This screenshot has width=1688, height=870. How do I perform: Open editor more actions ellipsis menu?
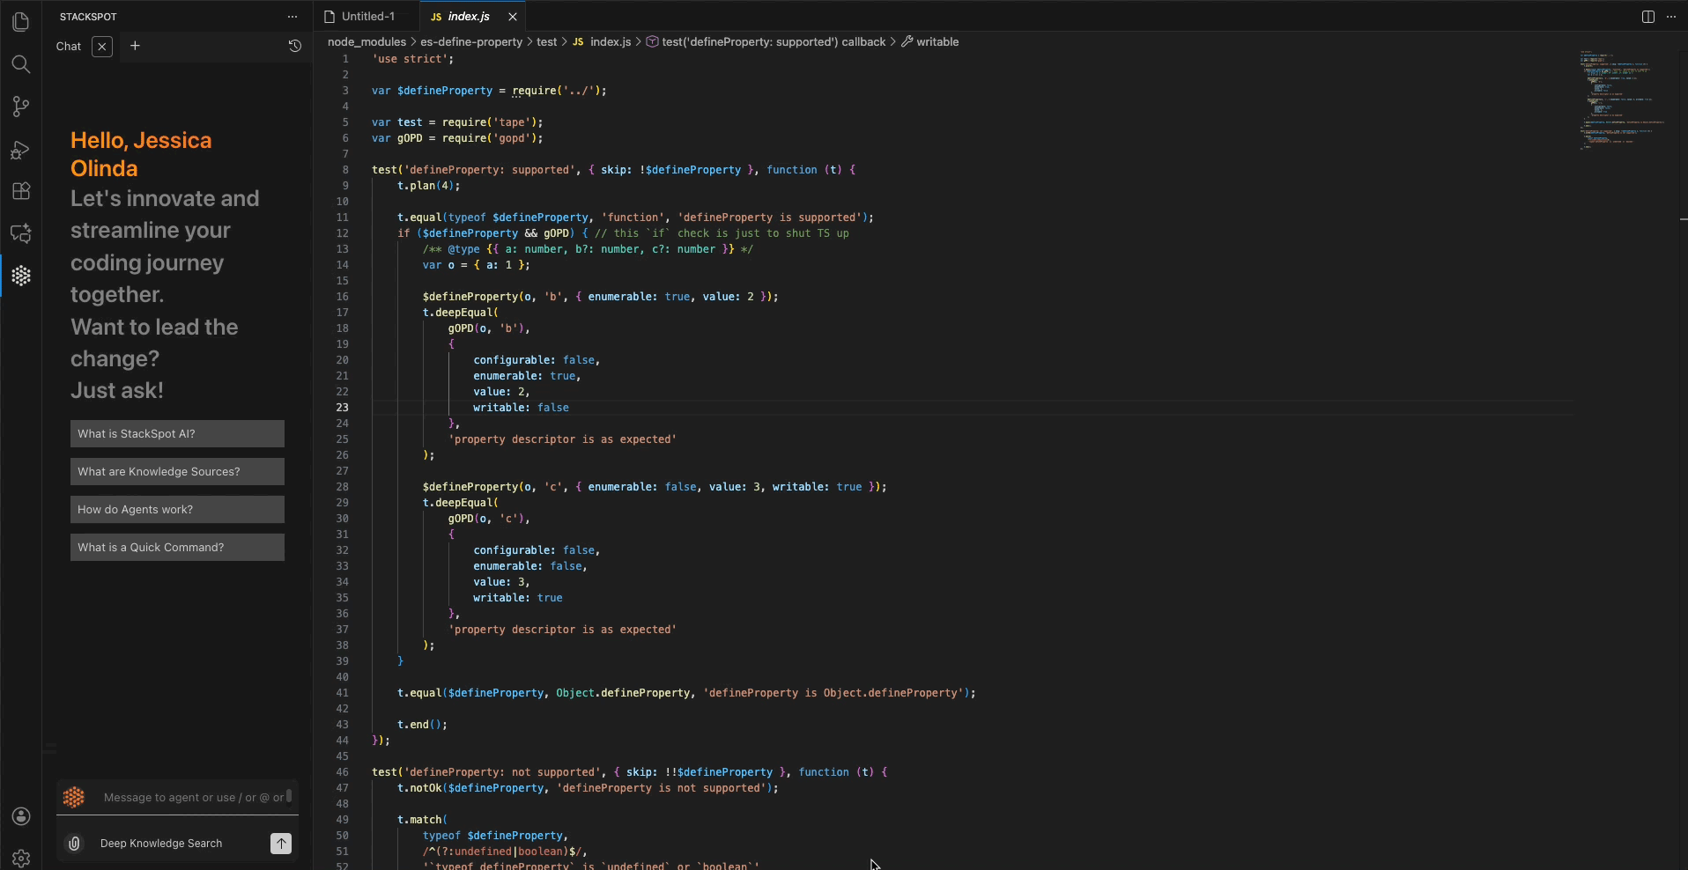pyautogui.click(x=1671, y=17)
